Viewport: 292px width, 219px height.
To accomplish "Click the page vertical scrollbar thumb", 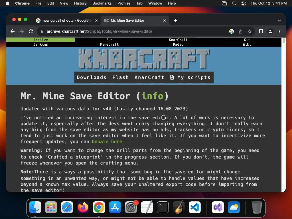I will pyautogui.click(x=283, y=40).
